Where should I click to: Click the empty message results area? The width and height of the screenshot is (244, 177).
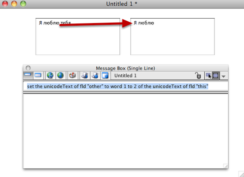pyautogui.click(x=126, y=131)
